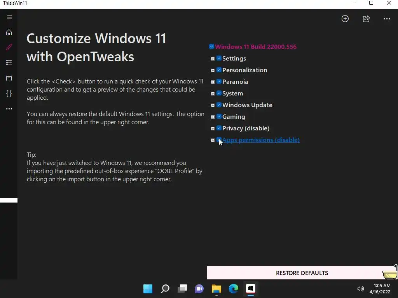Expand the Paranoia tree node

(213, 82)
